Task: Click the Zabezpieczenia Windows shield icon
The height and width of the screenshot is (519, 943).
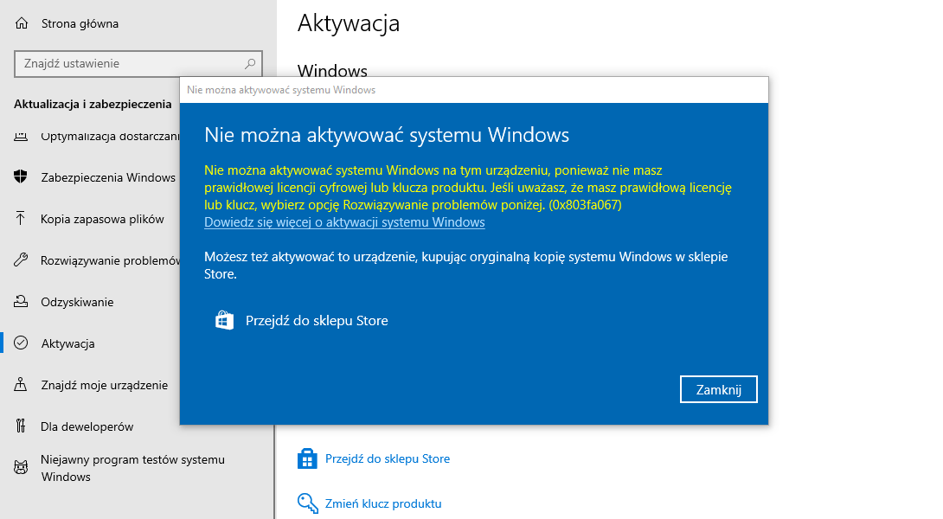Action: pos(19,176)
